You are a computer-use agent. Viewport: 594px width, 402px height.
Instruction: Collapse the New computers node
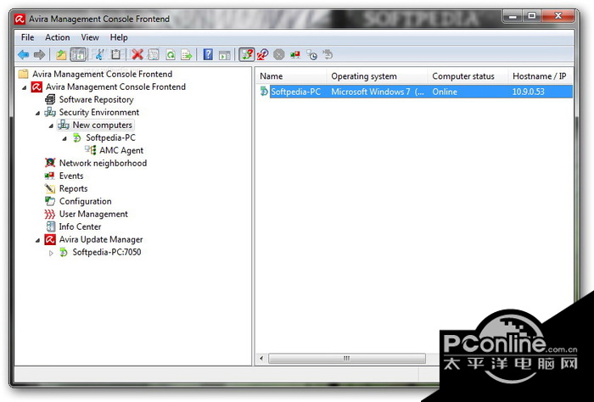coord(51,126)
